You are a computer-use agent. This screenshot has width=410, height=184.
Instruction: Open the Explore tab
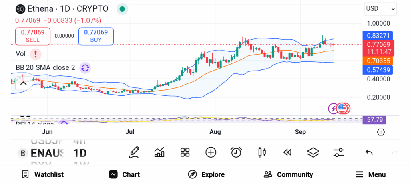click(206, 174)
